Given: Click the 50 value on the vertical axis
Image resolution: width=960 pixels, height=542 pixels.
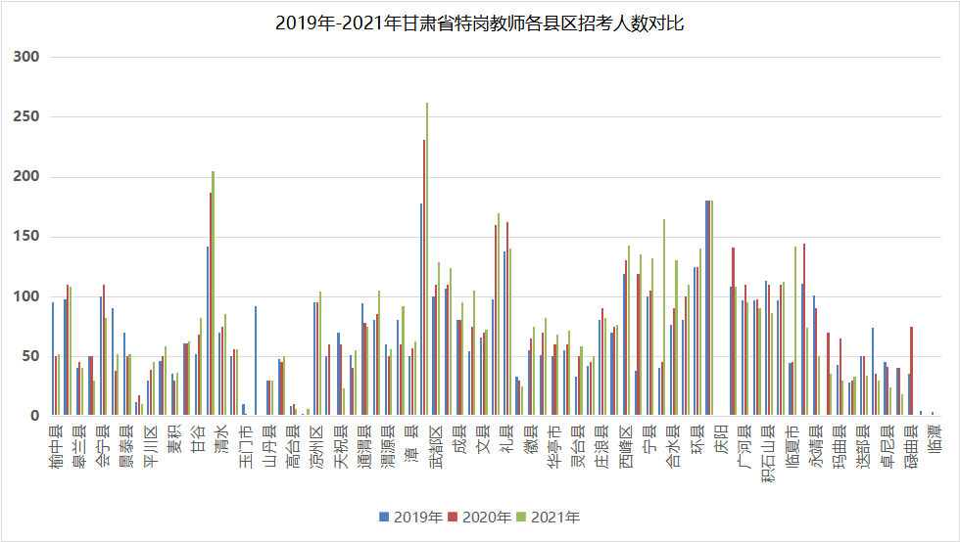Looking at the screenshot, I should (30, 356).
